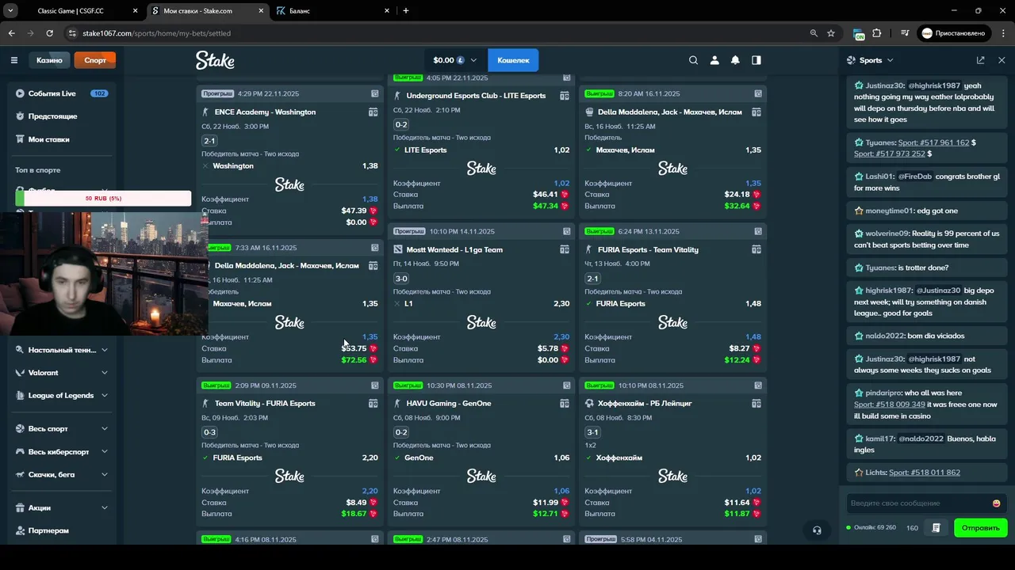
Task: Open stats icon beside Underground Esports Club match
Action: coord(565,96)
